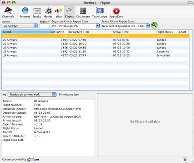Viewport: 194px width, 163px height.
Task: Click departure time 03/22 07:40
Action: click(78, 40)
